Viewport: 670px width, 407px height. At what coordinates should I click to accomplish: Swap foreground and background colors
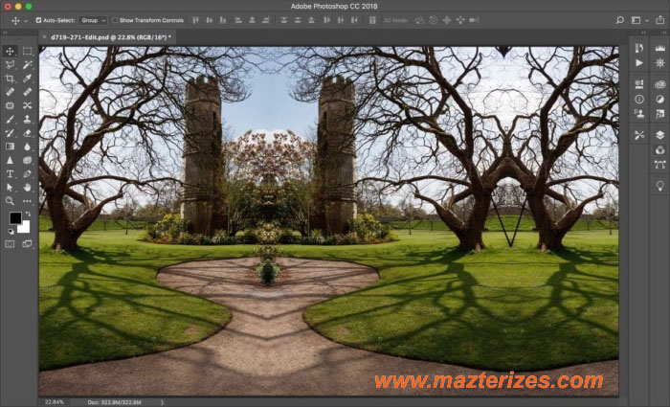[28, 214]
